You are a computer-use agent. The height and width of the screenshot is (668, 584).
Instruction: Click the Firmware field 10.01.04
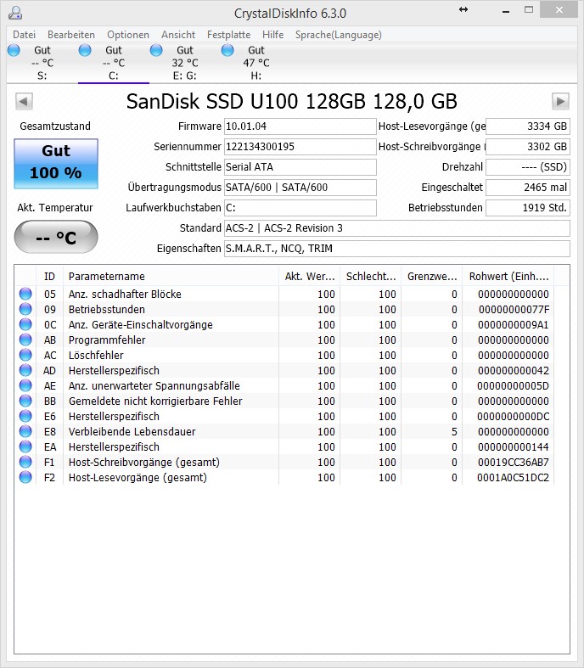click(x=300, y=126)
